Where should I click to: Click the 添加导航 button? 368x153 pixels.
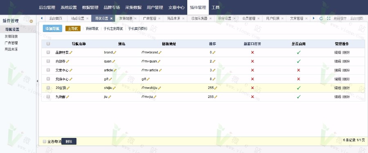coord(53,29)
